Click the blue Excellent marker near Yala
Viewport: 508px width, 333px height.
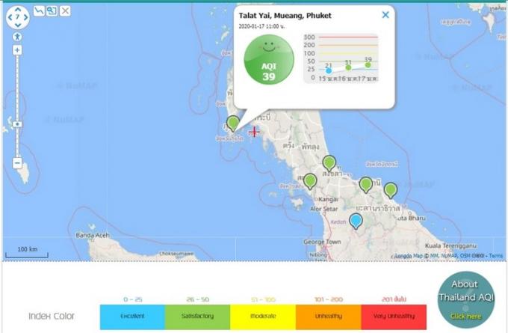pyautogui.click(x=356, y=221)
